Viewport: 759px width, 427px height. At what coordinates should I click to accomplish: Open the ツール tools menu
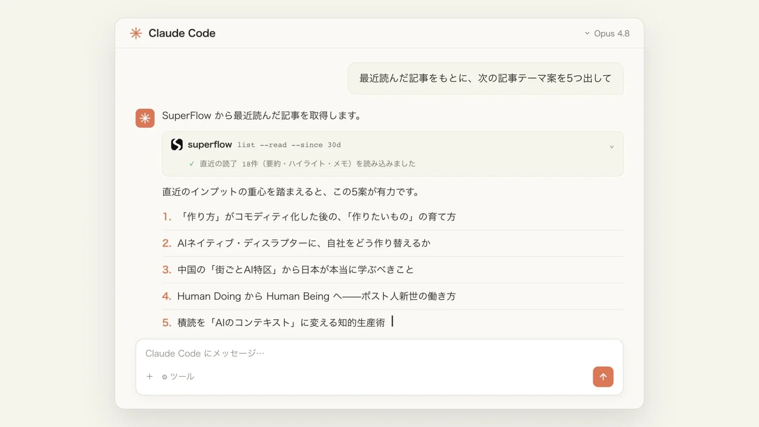click(178, 377)
